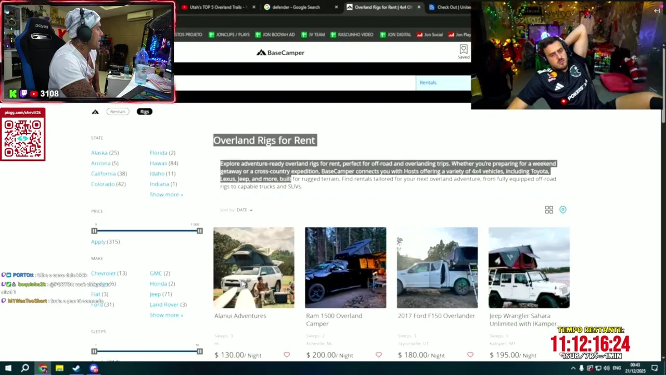Image resolution: width=666 pixels, height=375 pixels.
Task: Expand Show more under Make filter
Action: (x=166, y=315)
